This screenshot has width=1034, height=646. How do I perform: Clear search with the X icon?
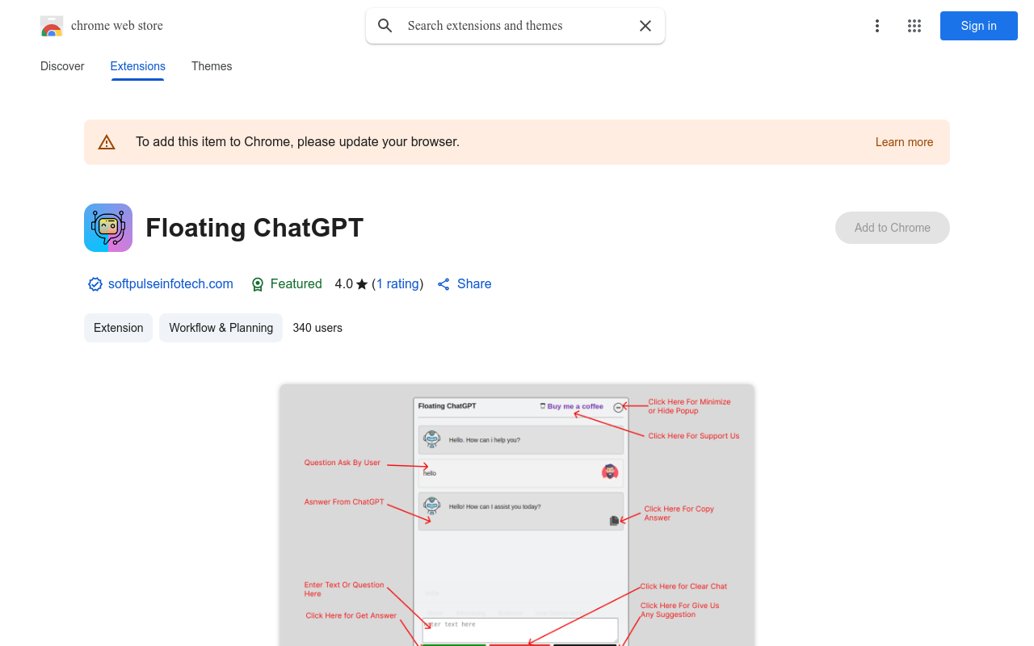(x=645, y=26)
